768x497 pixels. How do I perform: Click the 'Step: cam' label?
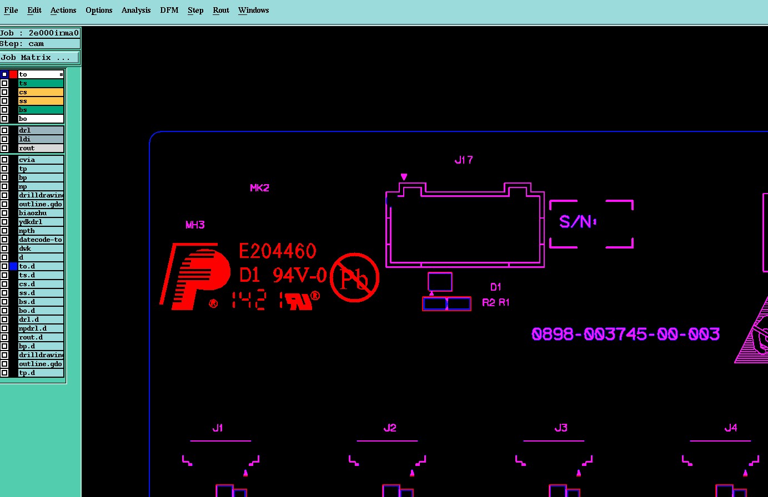coord(39,44)
